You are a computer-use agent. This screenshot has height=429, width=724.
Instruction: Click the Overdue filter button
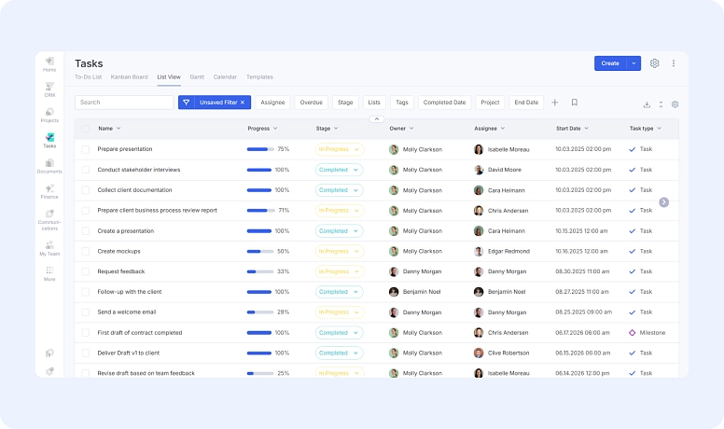[311, 103]
